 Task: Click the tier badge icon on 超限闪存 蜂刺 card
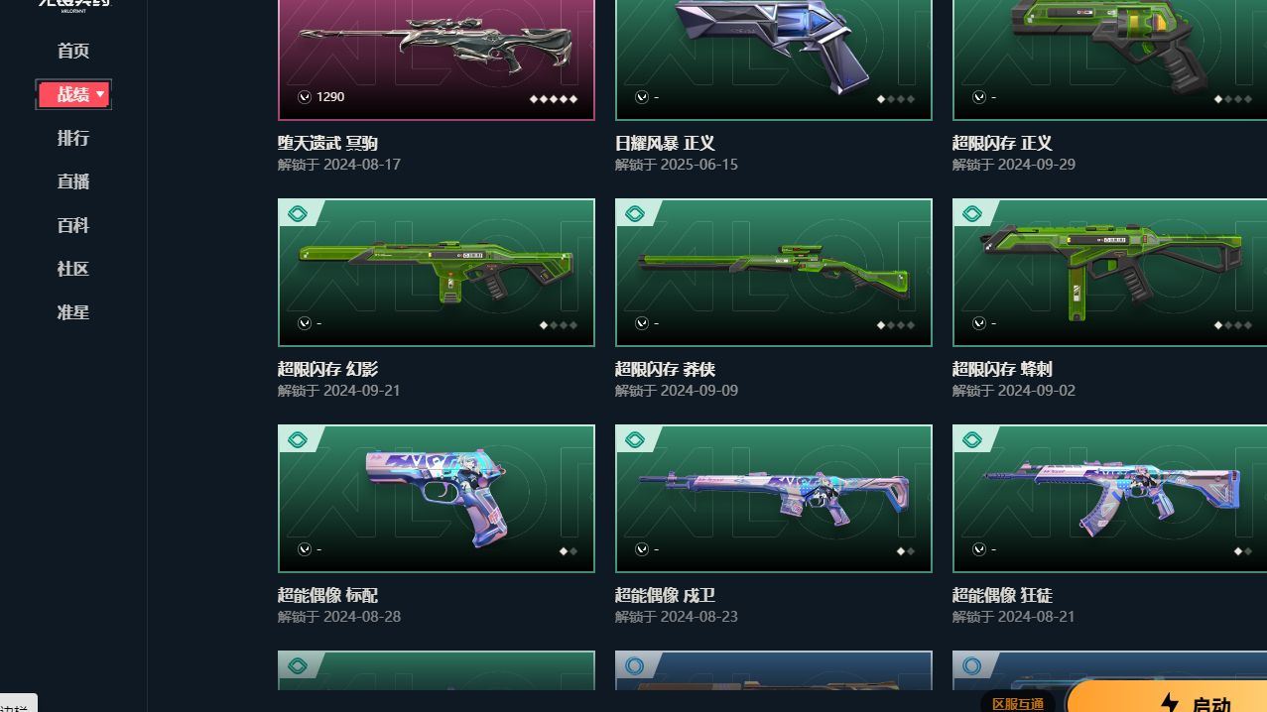(971, 213)
